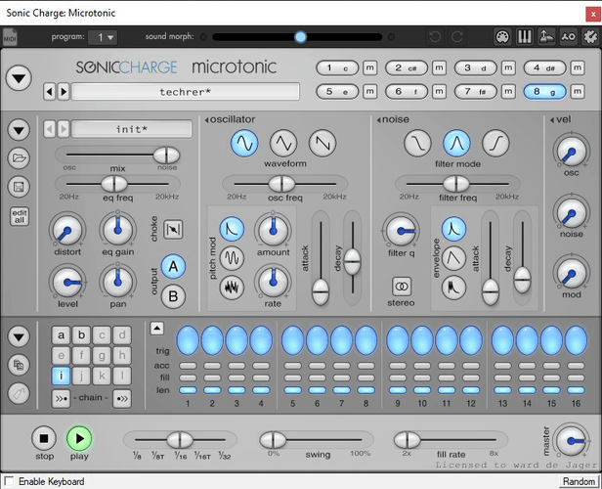Screen dimensions: 602x489
Task: Select the sawtooth oscillator waveform
Action: 322,144
